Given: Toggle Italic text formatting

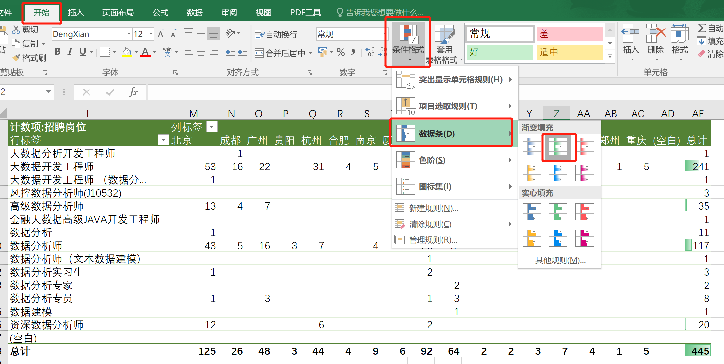Looking at the screenshot, I should point(70,52).
